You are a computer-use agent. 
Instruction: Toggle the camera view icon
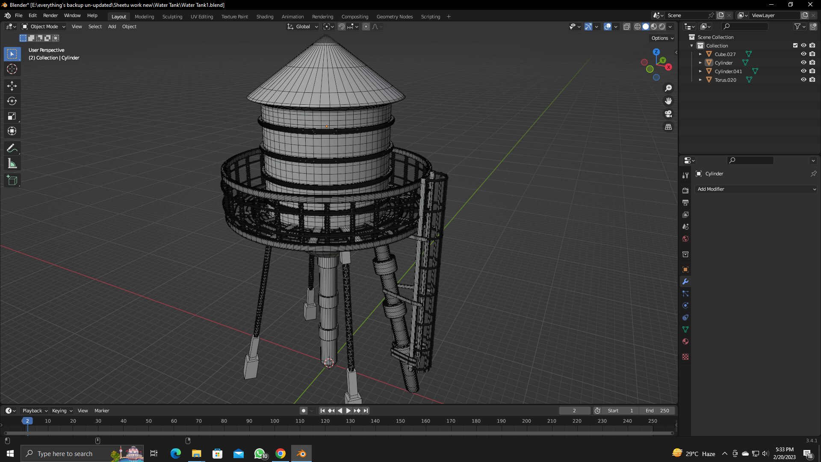coord(668,114)
